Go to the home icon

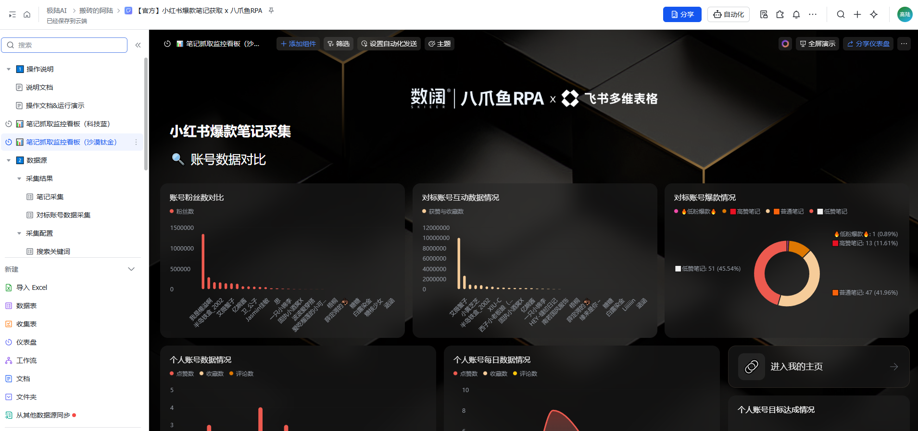[27, 14]
